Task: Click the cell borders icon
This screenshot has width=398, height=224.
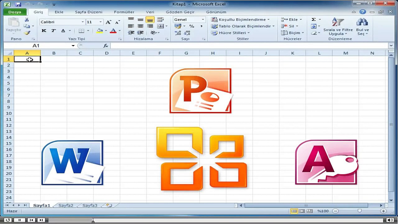Action: [x=81, y=30]
